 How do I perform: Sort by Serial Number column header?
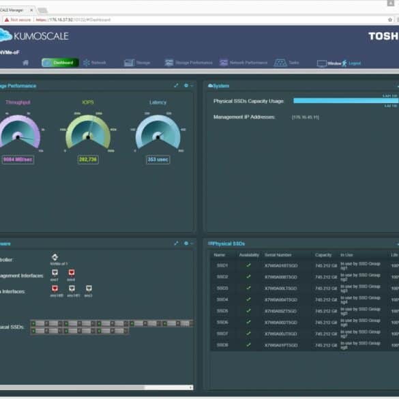(x=278, y=254)
